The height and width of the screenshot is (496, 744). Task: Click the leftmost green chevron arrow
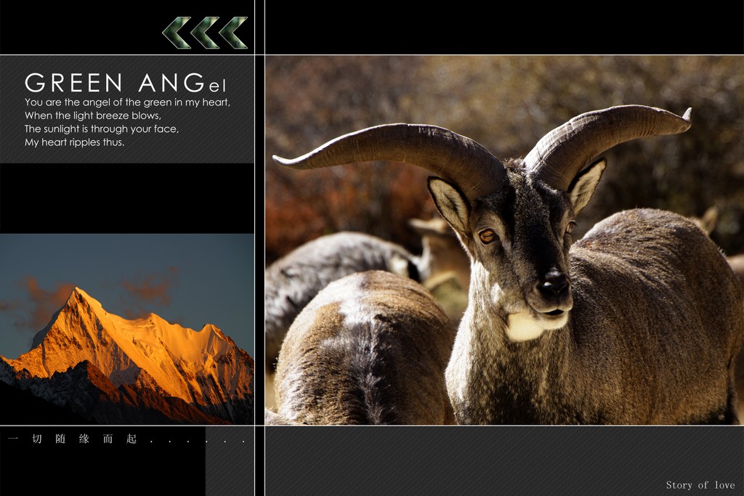pos(177,33)
